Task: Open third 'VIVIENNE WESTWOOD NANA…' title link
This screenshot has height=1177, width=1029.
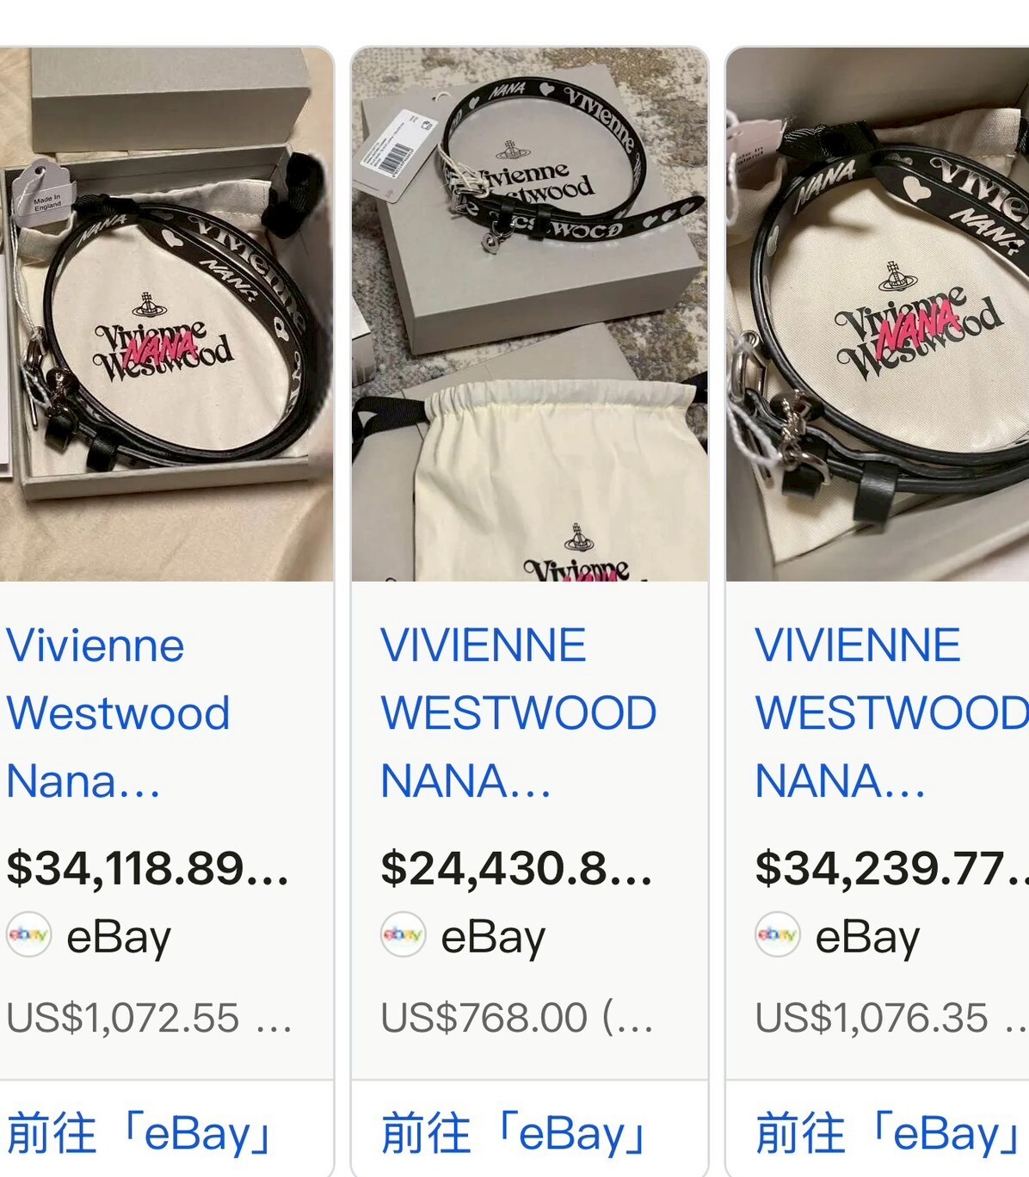Action: [891, 713]
